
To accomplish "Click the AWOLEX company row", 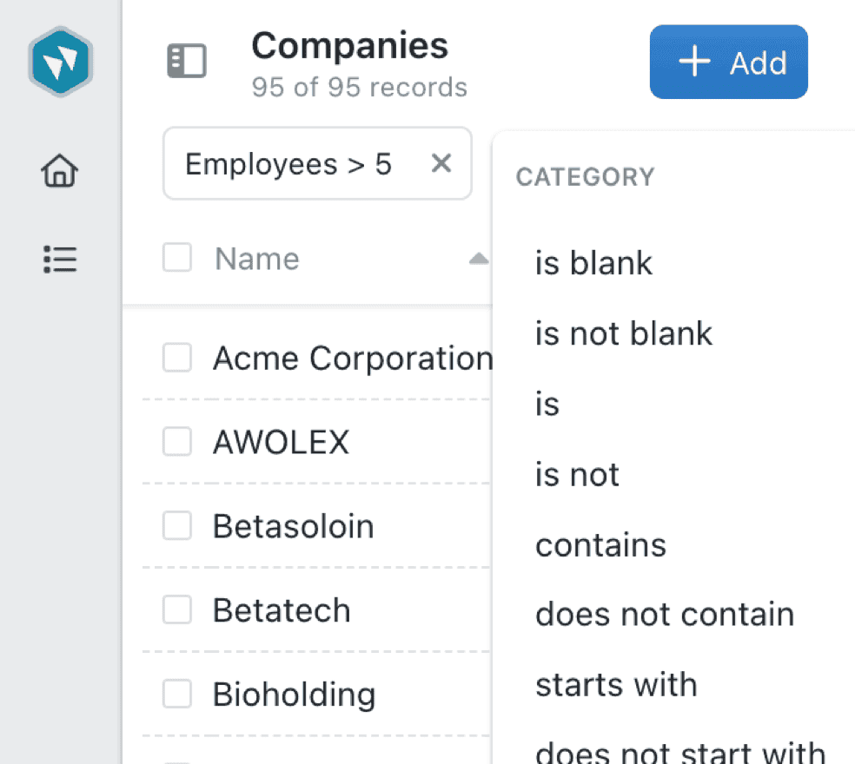I will [282, 441].
